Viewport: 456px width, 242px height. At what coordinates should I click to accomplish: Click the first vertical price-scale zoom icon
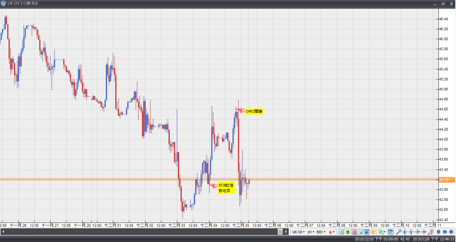[x=417, y=232]
